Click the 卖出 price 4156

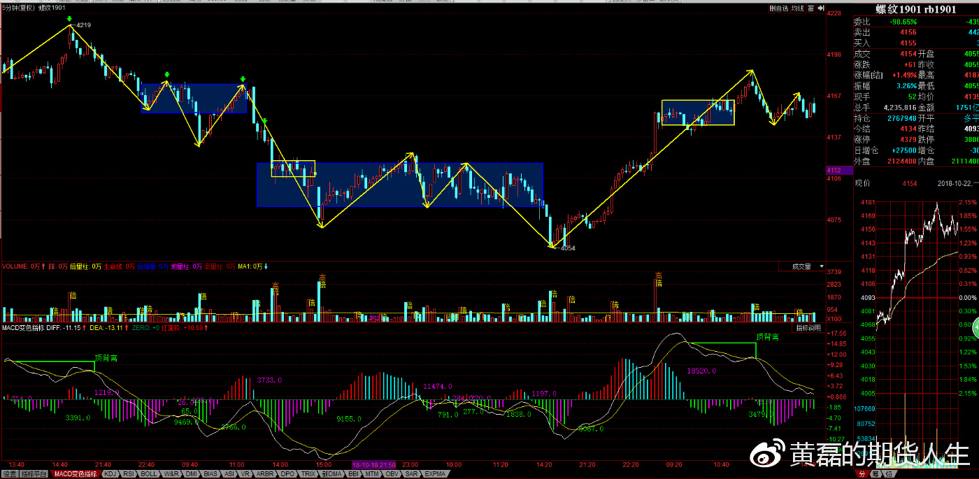pos(908,32)
